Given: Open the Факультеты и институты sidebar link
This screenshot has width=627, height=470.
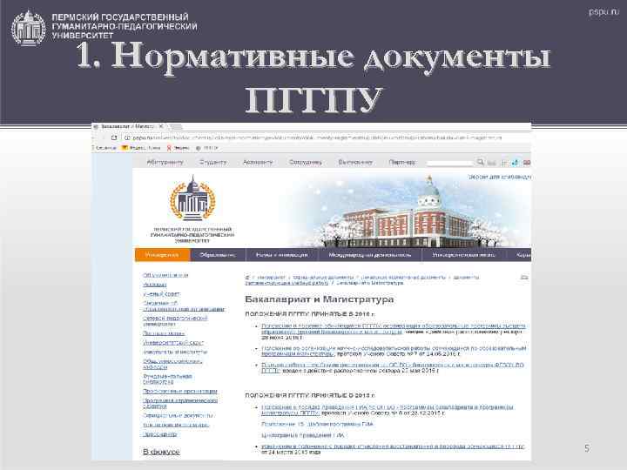Looking at the screenshot, I should click(x=175, y=352).
